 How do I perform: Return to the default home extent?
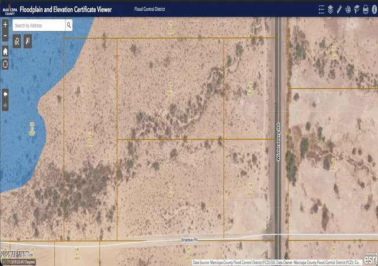pyautogui.click(x=5, y=51)
